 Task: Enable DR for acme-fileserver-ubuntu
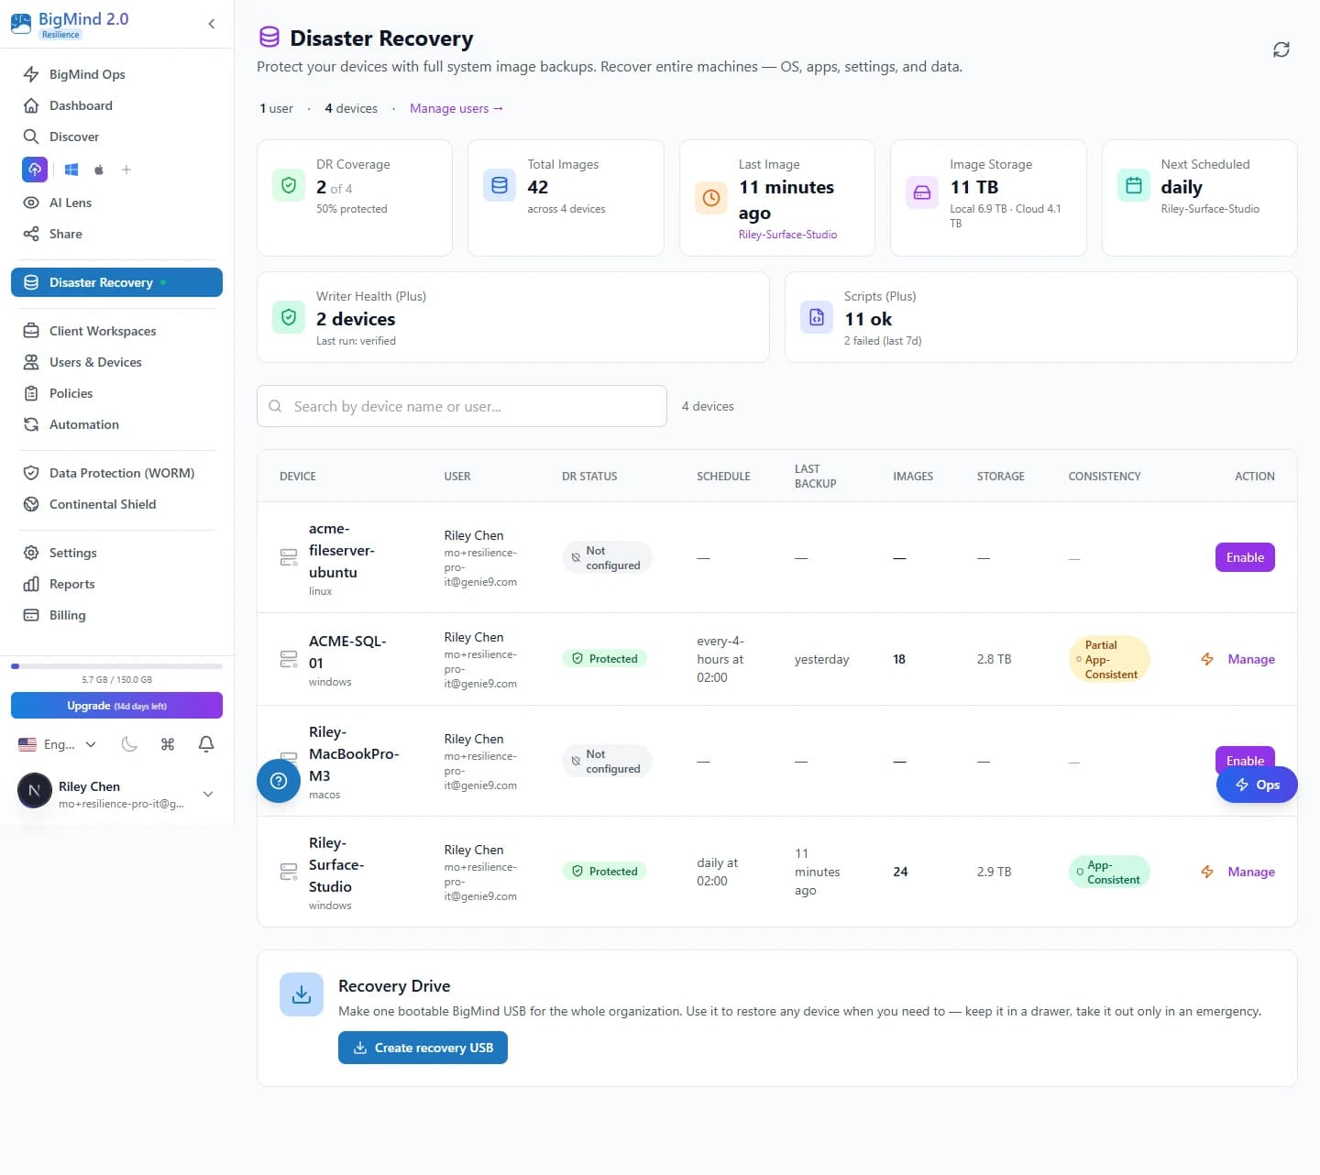point(1245,557)
